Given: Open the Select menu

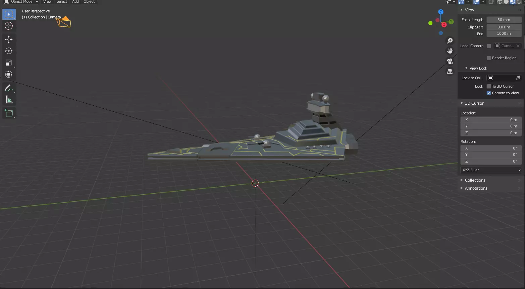Looking at the screenshot, I should pos(62,2).
